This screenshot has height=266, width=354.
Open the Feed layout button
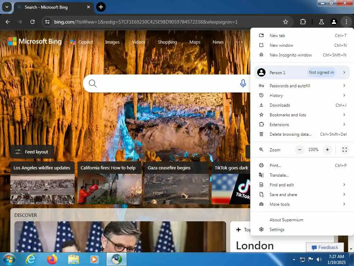tap(32, 152)
